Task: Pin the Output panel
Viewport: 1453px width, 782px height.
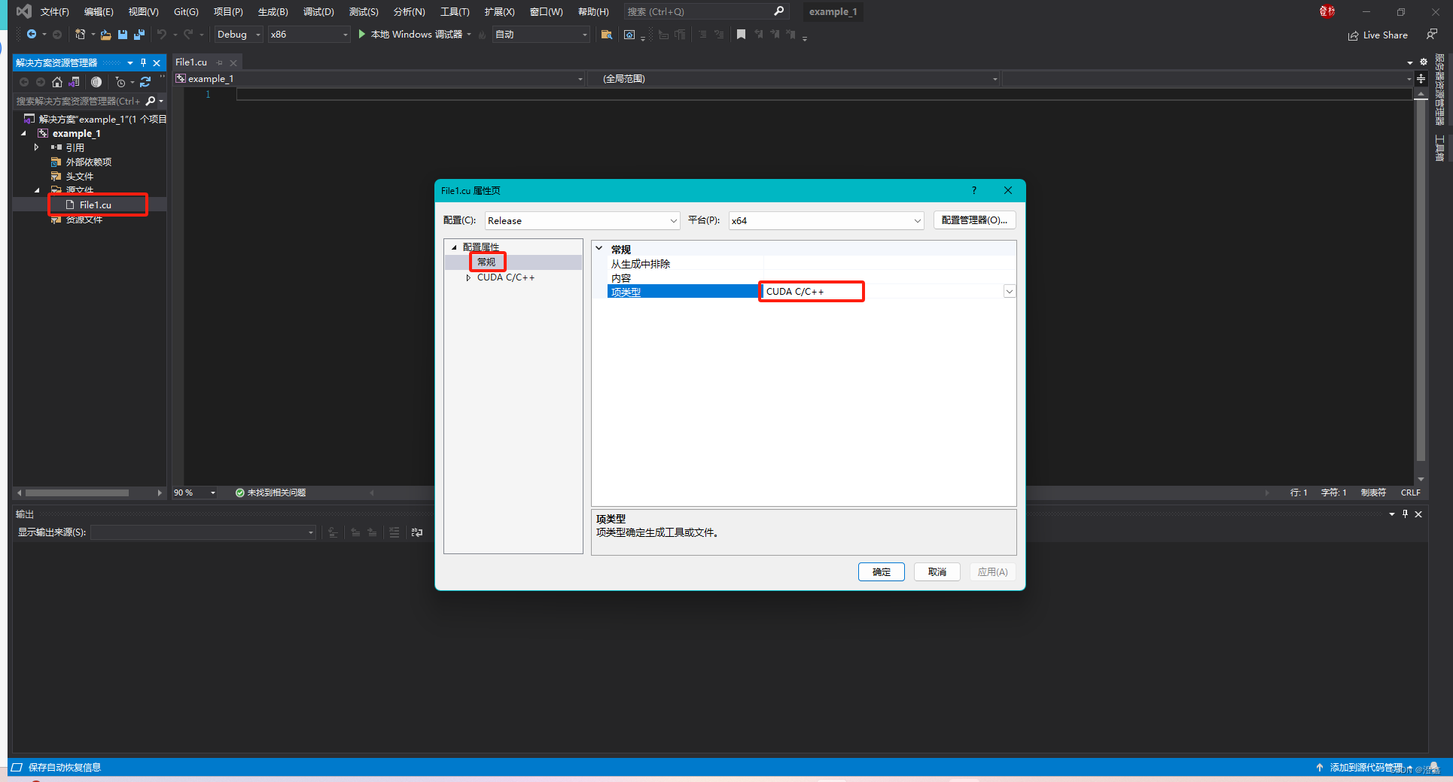Action: pyautogui.click(x=1405, y=514)
